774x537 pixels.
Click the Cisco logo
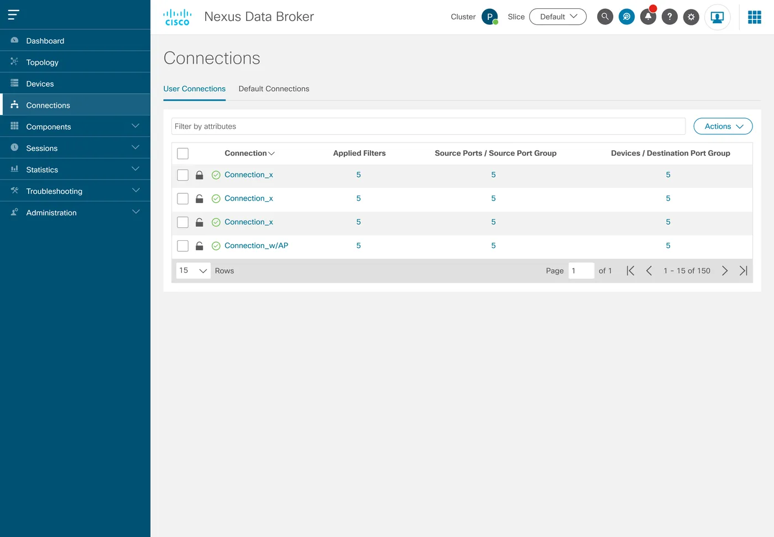[x=177, y=17]
